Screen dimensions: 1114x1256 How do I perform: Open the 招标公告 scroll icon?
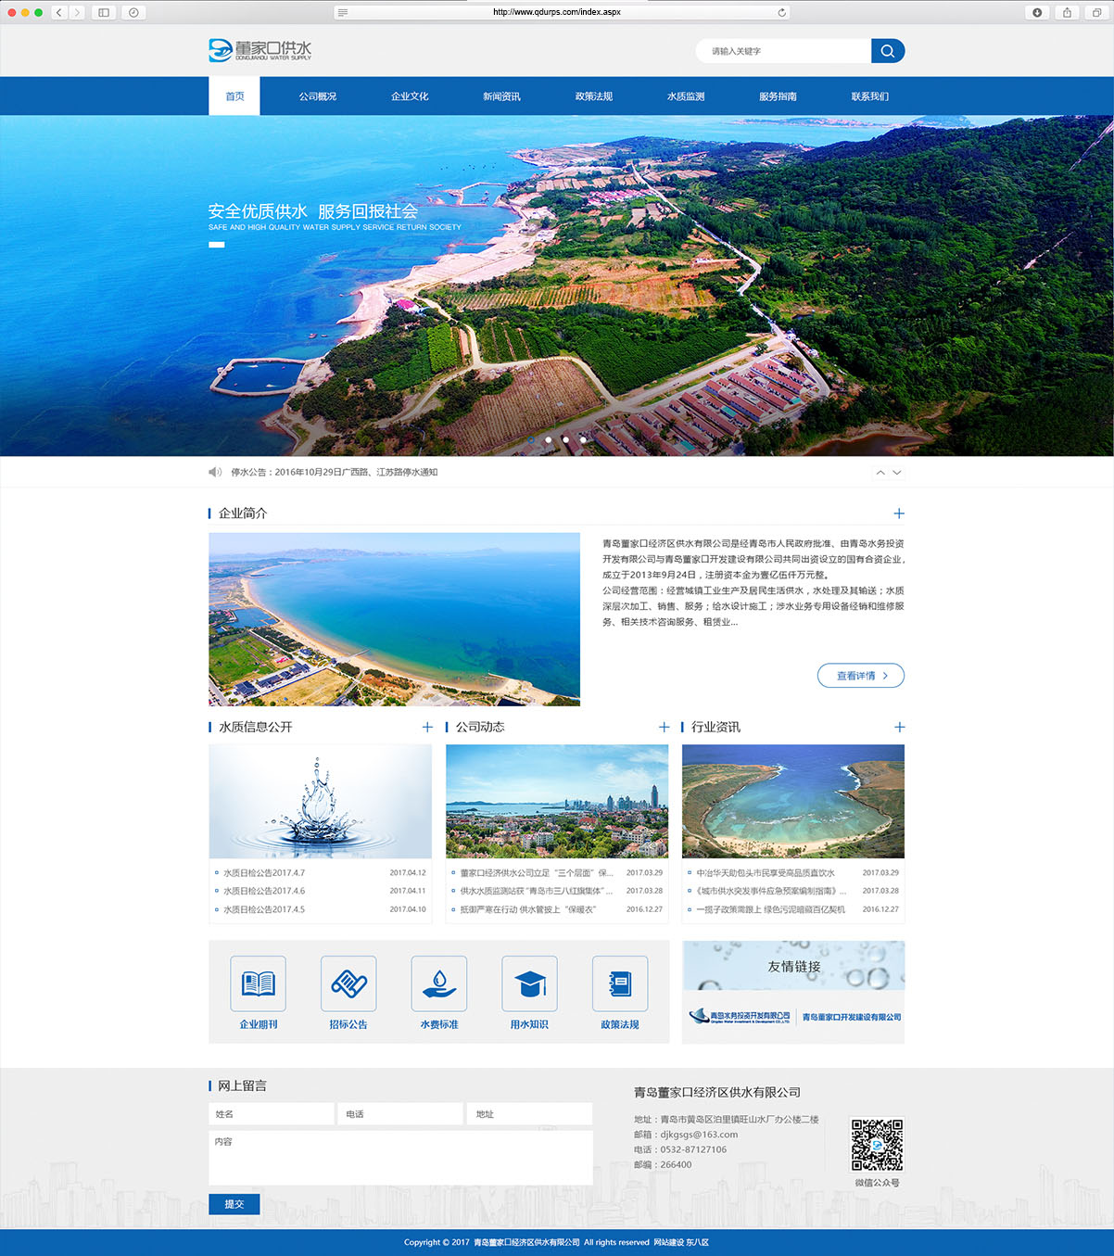(x=348, y=983)
